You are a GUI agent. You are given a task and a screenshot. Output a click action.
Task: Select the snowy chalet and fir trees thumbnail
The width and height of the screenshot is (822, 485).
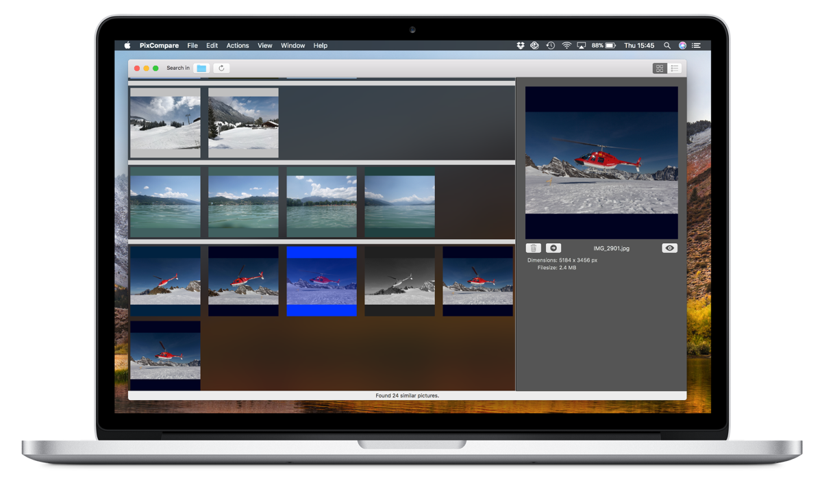(x=243, y=123)
